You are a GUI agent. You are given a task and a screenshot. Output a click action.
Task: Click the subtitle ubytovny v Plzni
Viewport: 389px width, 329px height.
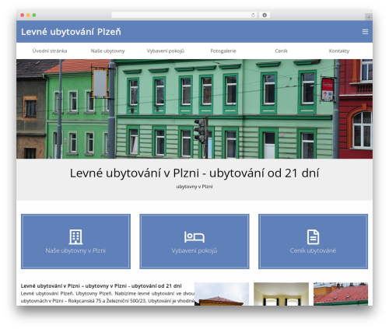tap(194, 187)
